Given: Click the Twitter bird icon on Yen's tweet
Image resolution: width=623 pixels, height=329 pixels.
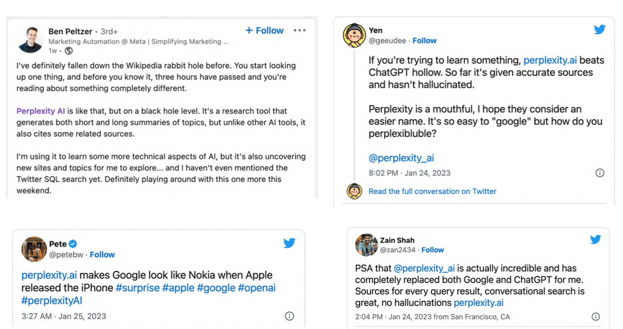Looking at the screenshot, I should tap(600, 30).
